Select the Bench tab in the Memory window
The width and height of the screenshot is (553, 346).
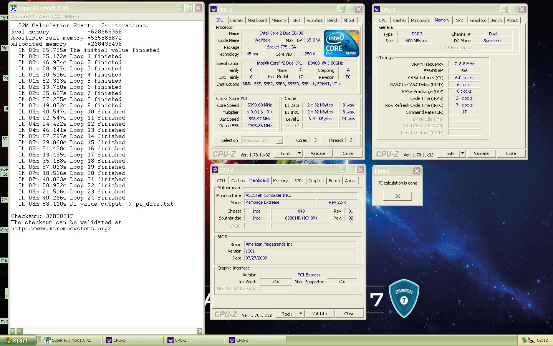pos(496,20)
